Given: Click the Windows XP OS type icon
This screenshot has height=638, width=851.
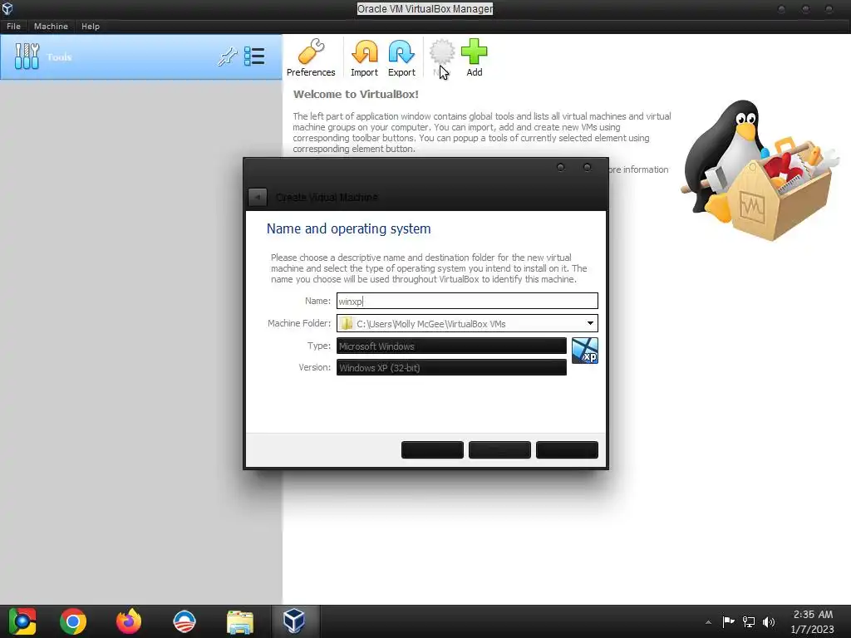Looking at the screenshot, I should point(584,351).
